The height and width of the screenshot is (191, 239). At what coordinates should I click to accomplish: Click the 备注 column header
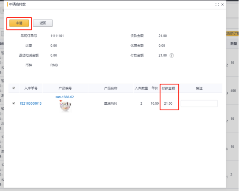pyautogui.click(x=199, y=88)
